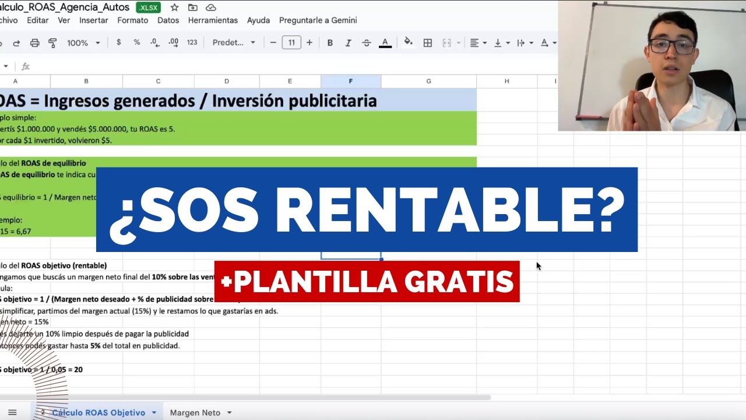Click the redo arrow in toolbar
746x420 pixels.
pos(16,43)
